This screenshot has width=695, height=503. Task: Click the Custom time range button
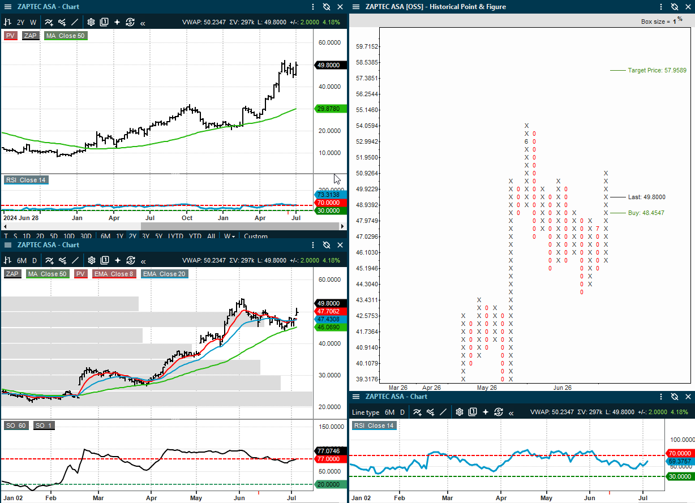(x=256, y=236)
